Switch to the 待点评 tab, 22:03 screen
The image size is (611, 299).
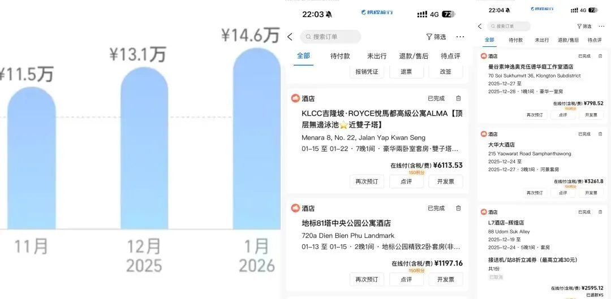[450, 56]
